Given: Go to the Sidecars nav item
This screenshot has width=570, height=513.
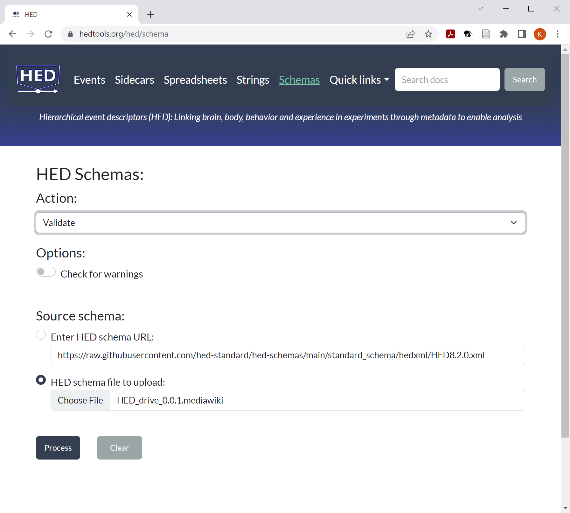Looking at the screenshot, I should pyautogui.click(x=134, y=80).
